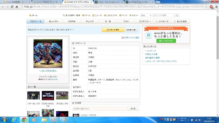The image size is (219, 123).
Task: Open the 友人を探す・招待 menu item
Action: click(72, 15)
